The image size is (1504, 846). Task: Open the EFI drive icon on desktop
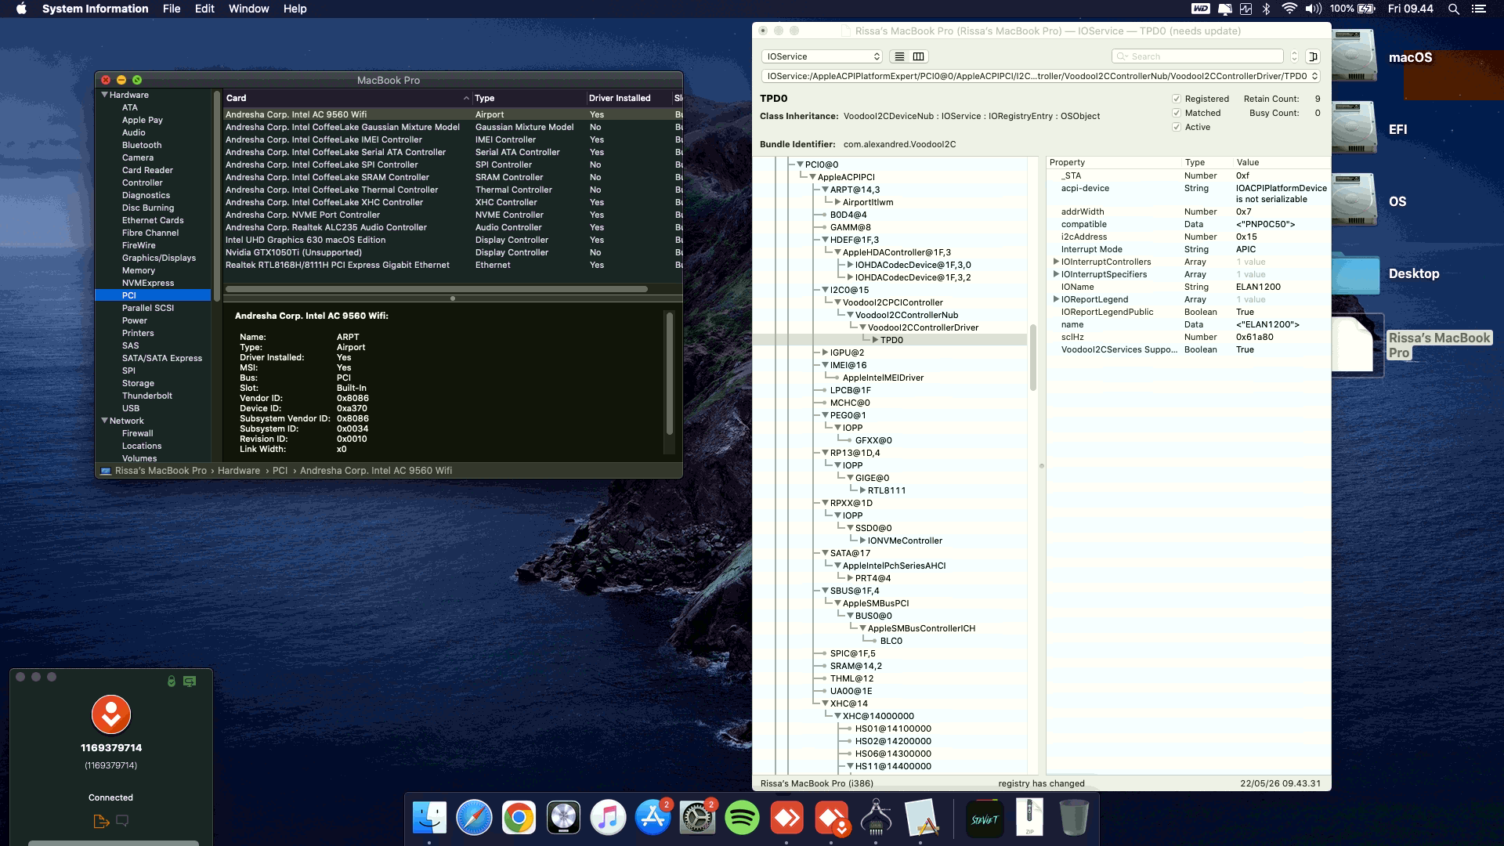(1354, 128)
